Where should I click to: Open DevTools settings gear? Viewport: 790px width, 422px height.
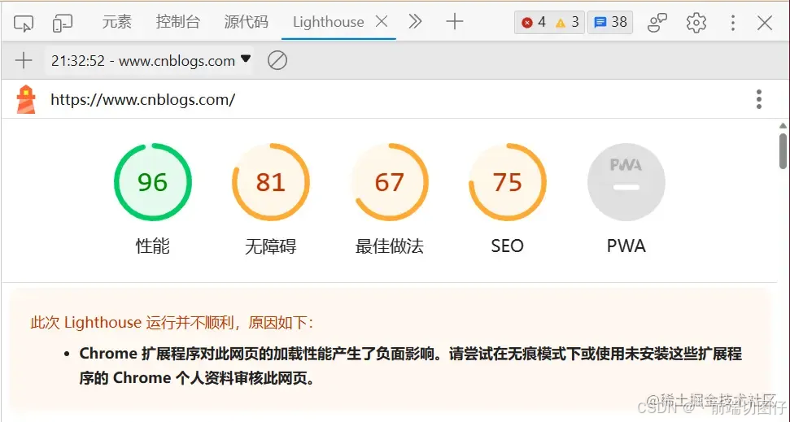(x=696, y=22)
